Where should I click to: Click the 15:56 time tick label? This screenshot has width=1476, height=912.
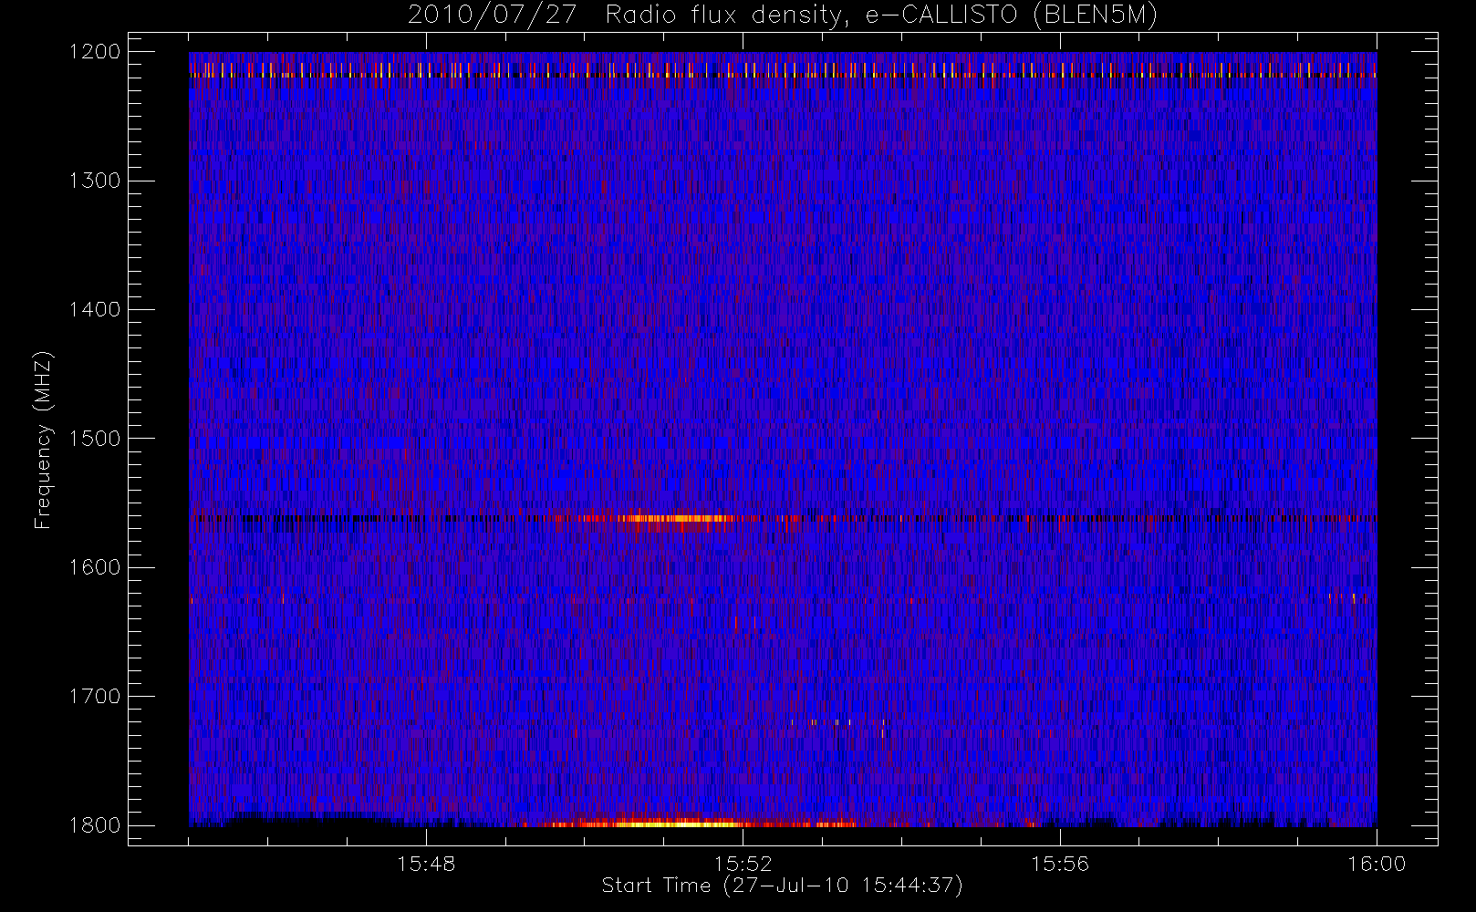tap(1060, 863)
